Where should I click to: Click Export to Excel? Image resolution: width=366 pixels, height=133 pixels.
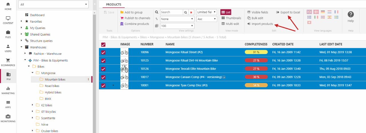(290, 12)
